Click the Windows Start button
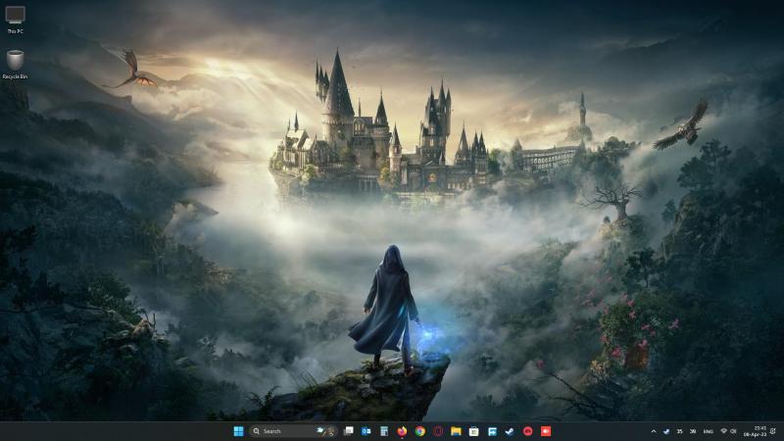Screen dimensions: 784x441 [238, 431]
